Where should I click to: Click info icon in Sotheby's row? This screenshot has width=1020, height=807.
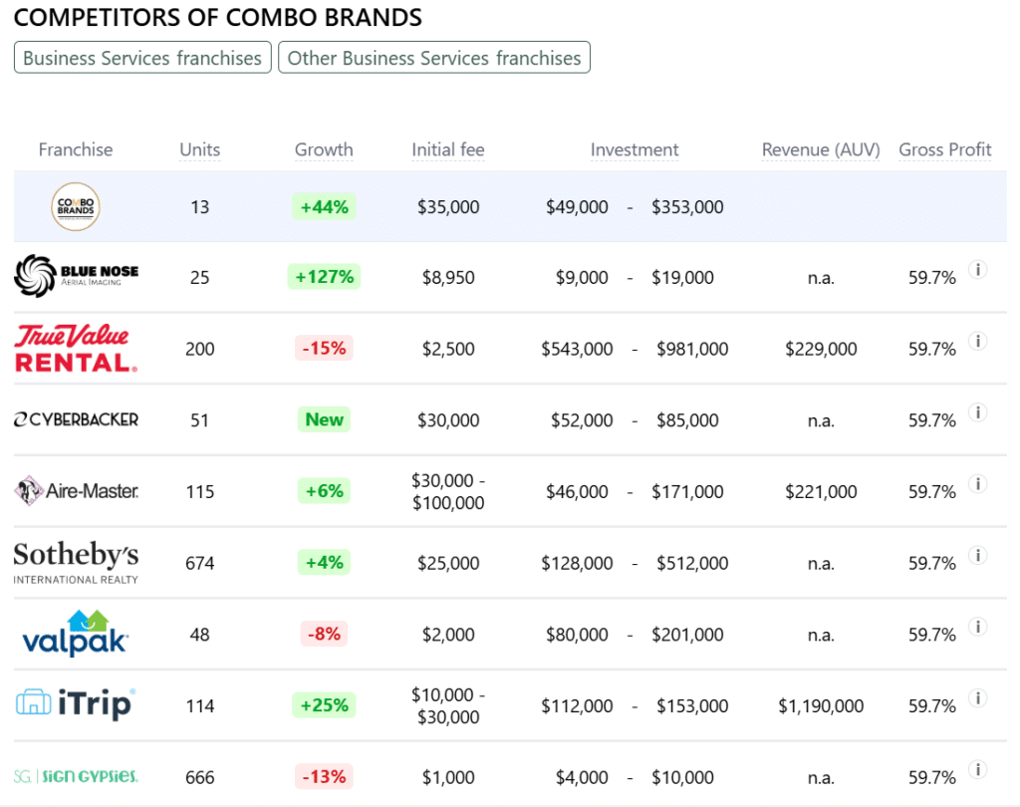(978, 555)
